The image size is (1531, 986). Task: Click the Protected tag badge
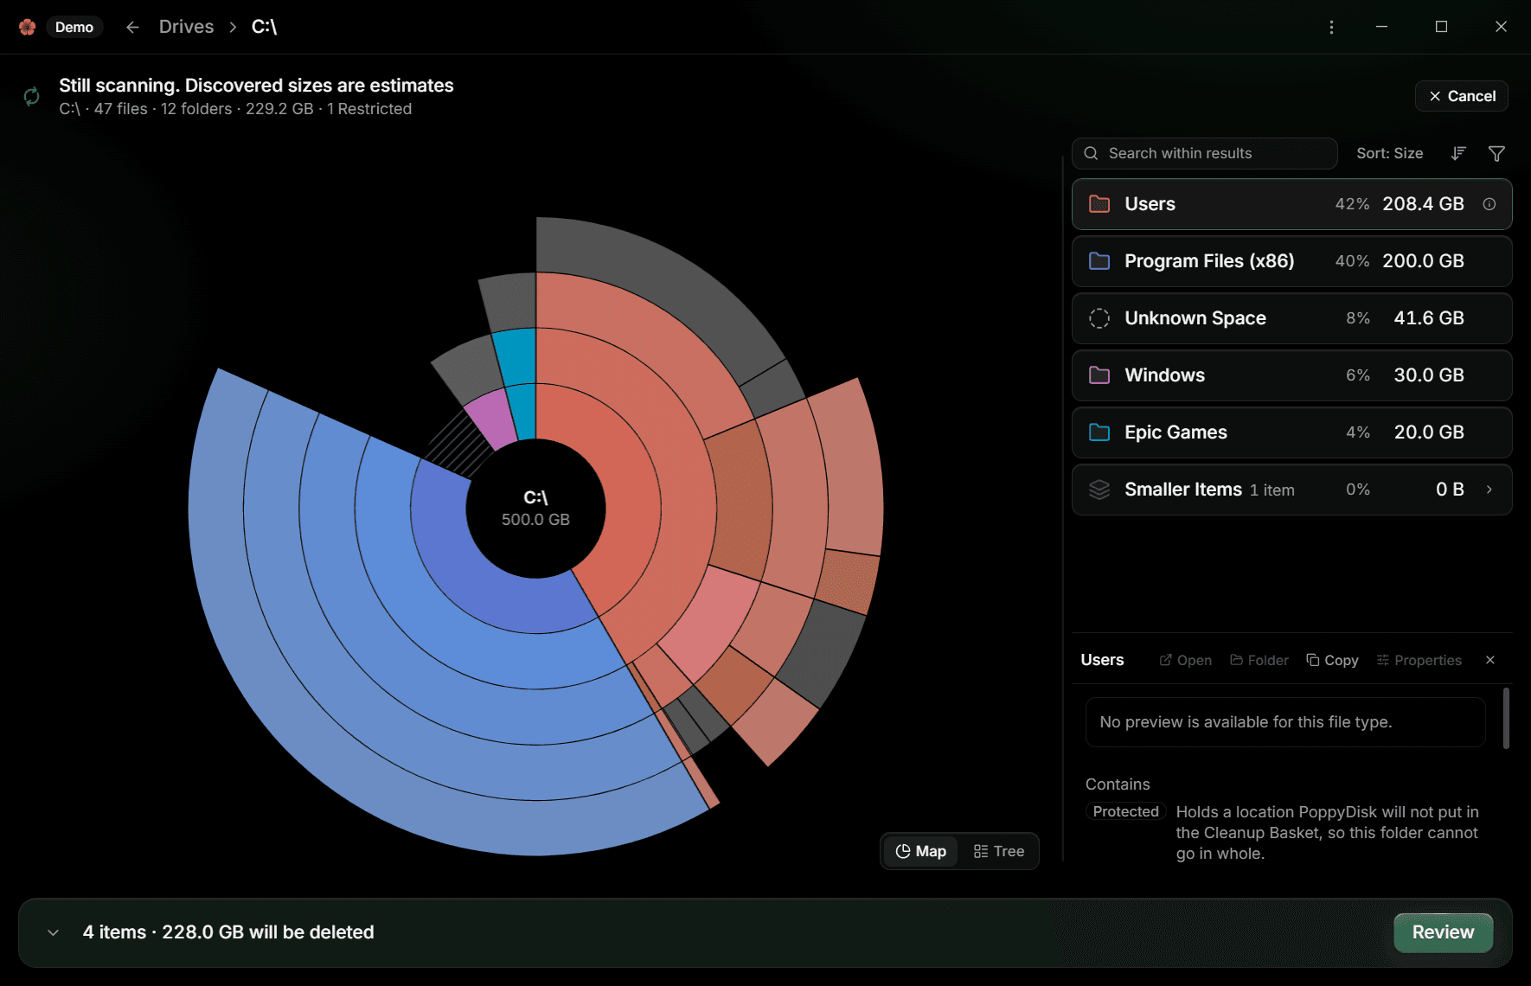click(1125, 811)
